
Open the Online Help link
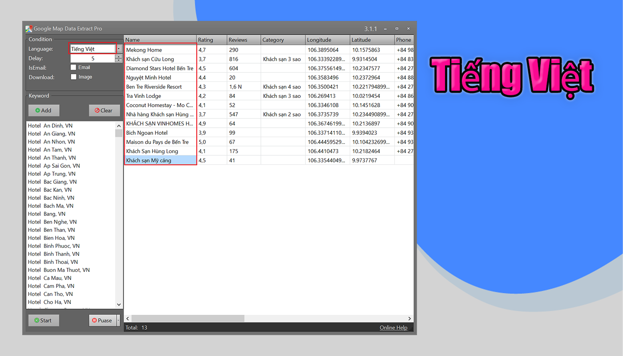coord(393,327)
